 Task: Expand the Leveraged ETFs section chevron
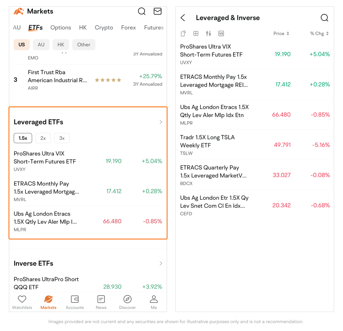(161, 122)
